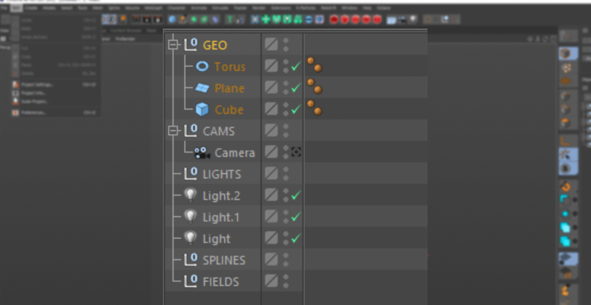Select the LIGHTS null name
Screen dimensions: 591x305
(221, 174)
